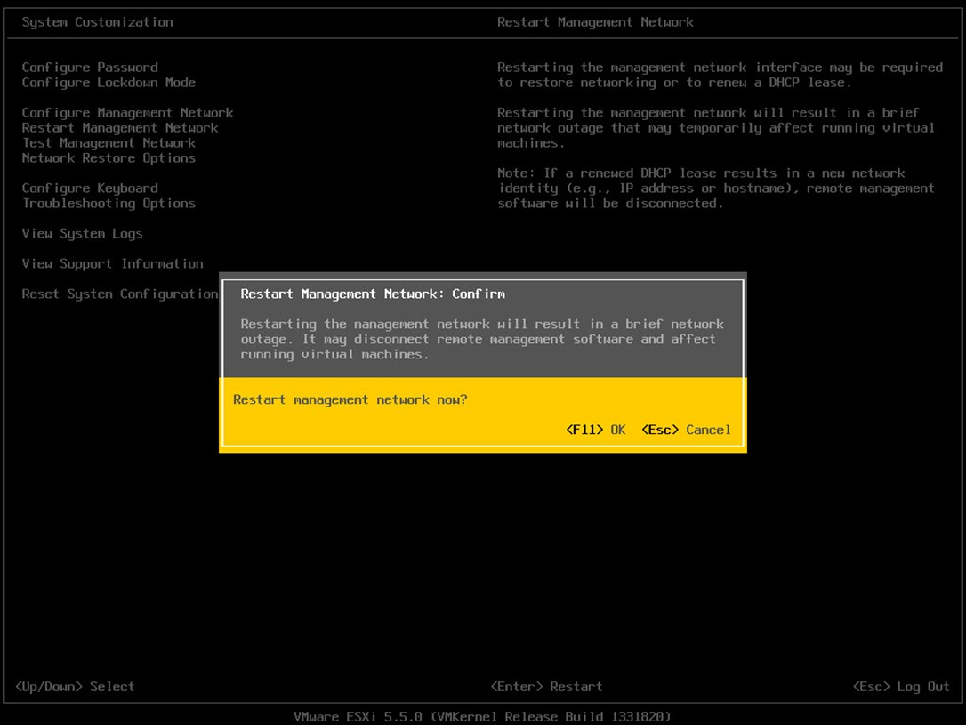
Task: Open Configure Management Network option
Action: (x=127, y=113)
